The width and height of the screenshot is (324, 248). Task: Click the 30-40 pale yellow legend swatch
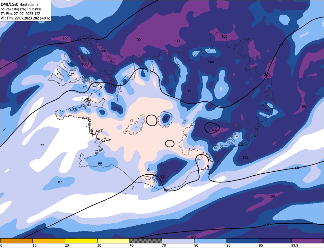click(113, 241)
